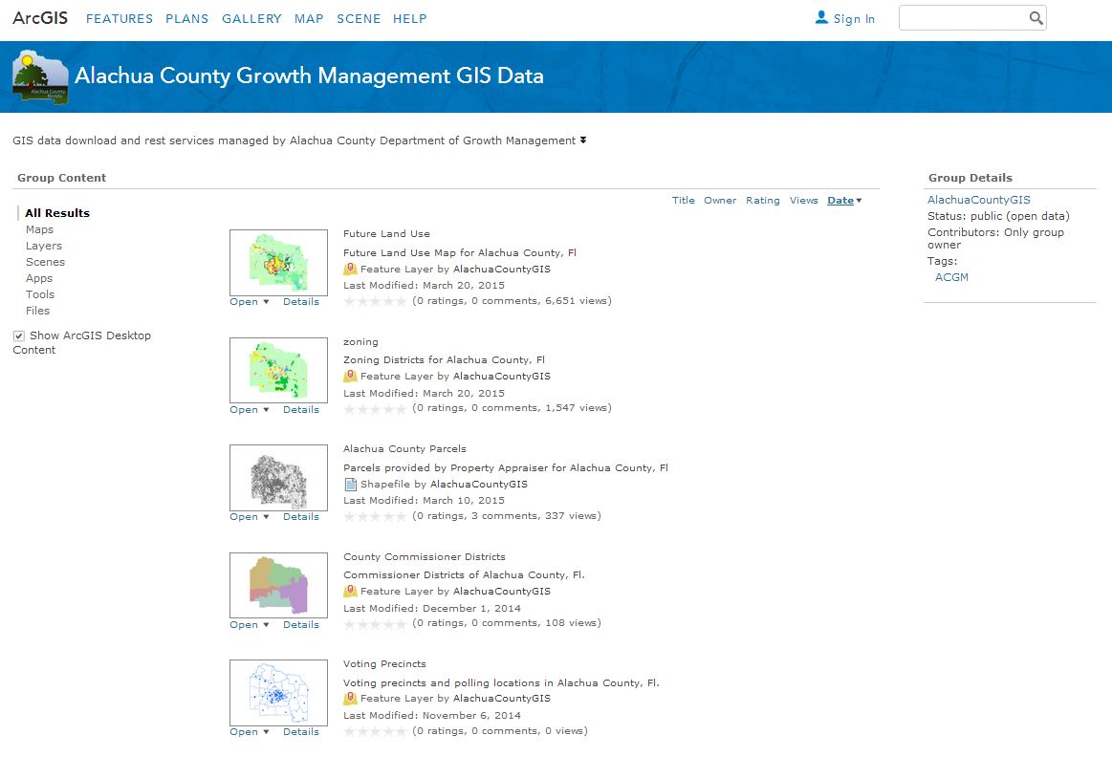Click the County Commissioner Districts layer icon
This screenshot has width=1112, height=757.
point(350,591)
